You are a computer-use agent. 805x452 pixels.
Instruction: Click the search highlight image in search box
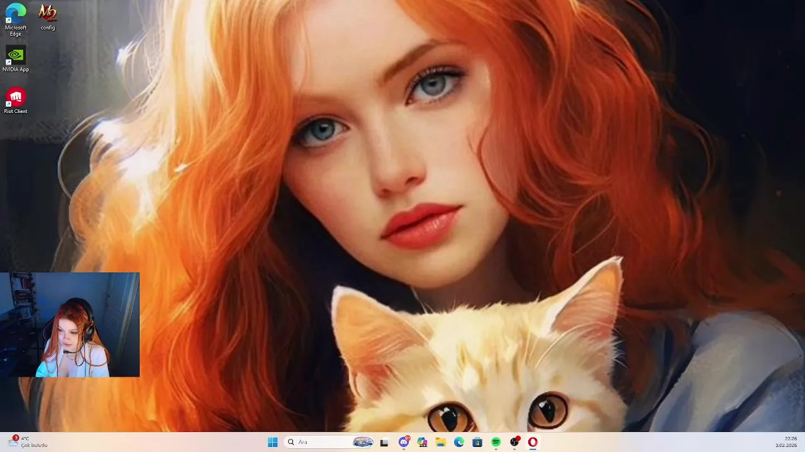[x=363, y=442]
